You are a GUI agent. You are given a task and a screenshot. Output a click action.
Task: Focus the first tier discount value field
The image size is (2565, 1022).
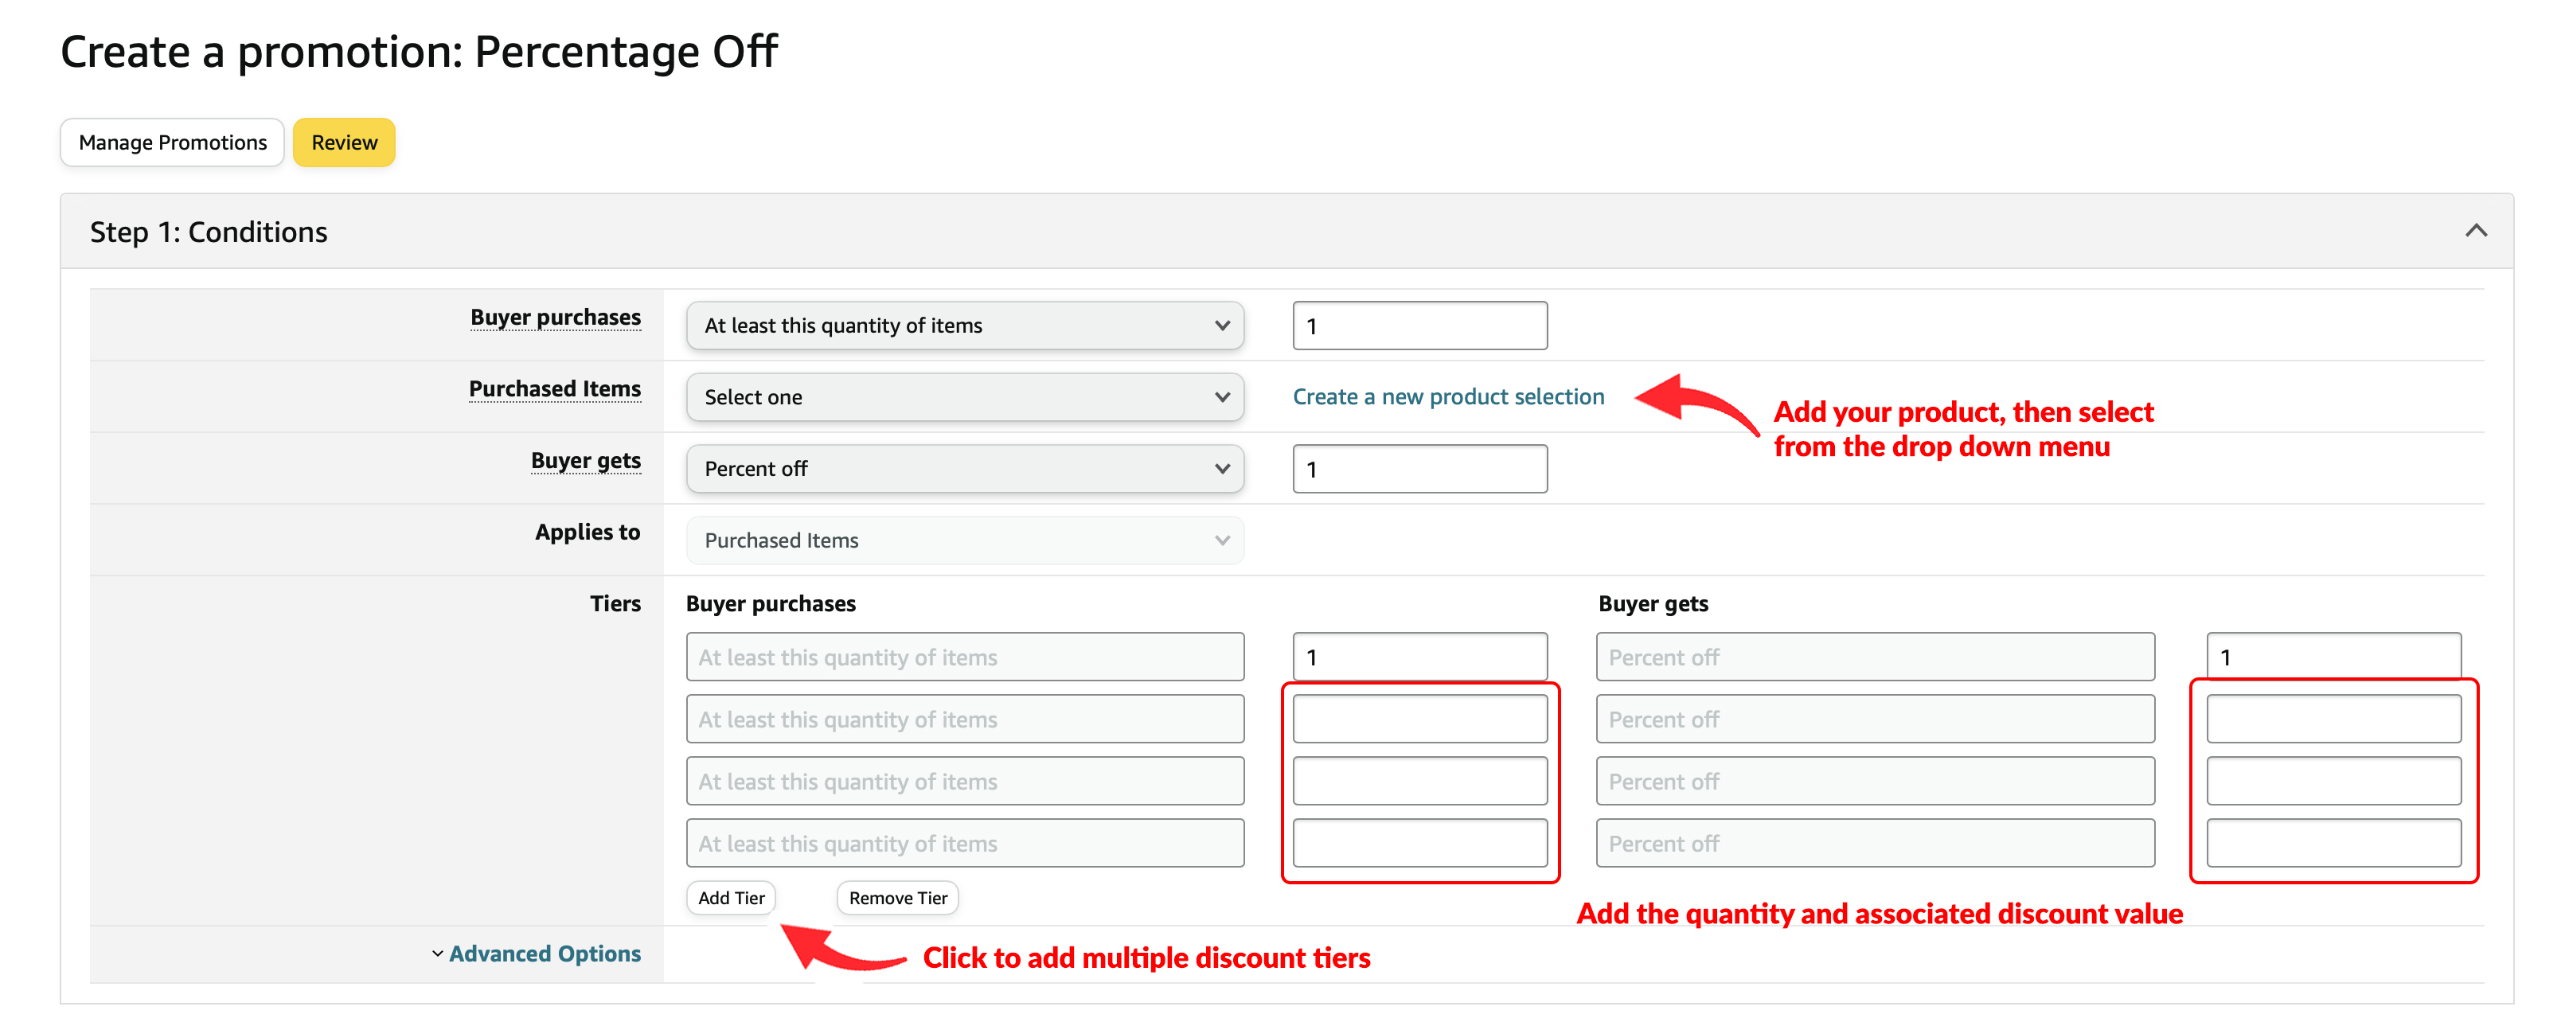(2334, 657)
